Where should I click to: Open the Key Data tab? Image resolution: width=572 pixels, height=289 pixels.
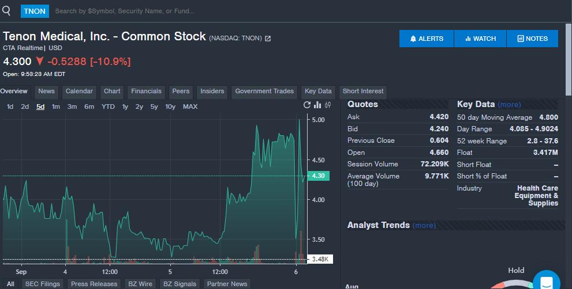click(x=318, y=92)
